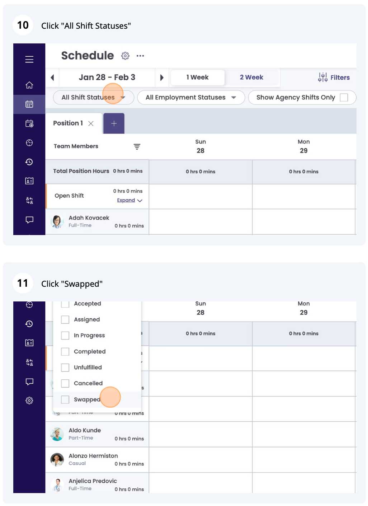Open All Shift Statuses dropdown
368x506 pixels.
(x=93, y=98)
